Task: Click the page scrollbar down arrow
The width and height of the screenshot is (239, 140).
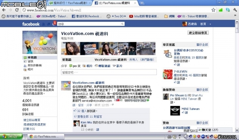Action: [237, 130]
